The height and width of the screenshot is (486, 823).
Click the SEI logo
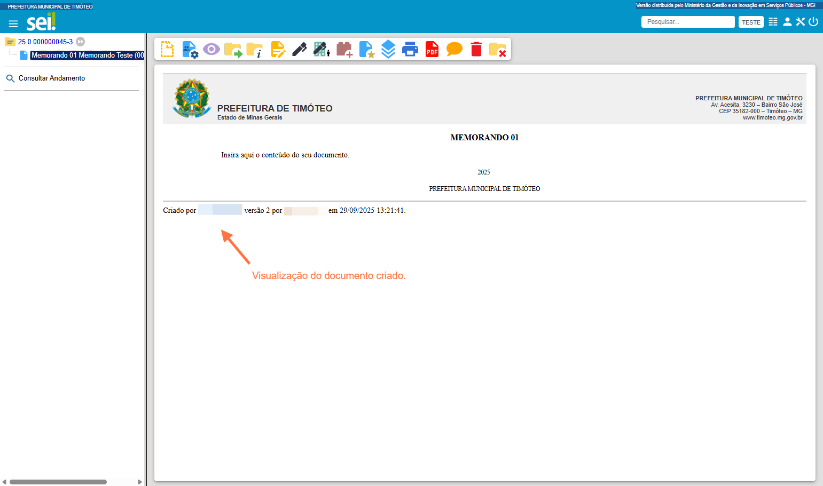pos(41,22)
